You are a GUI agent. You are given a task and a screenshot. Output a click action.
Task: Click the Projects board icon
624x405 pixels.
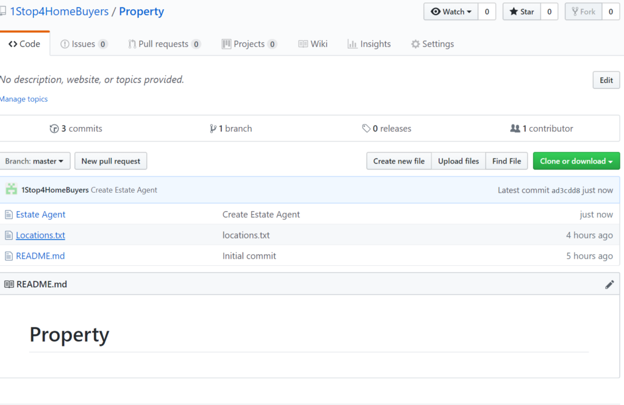(227, 44)
